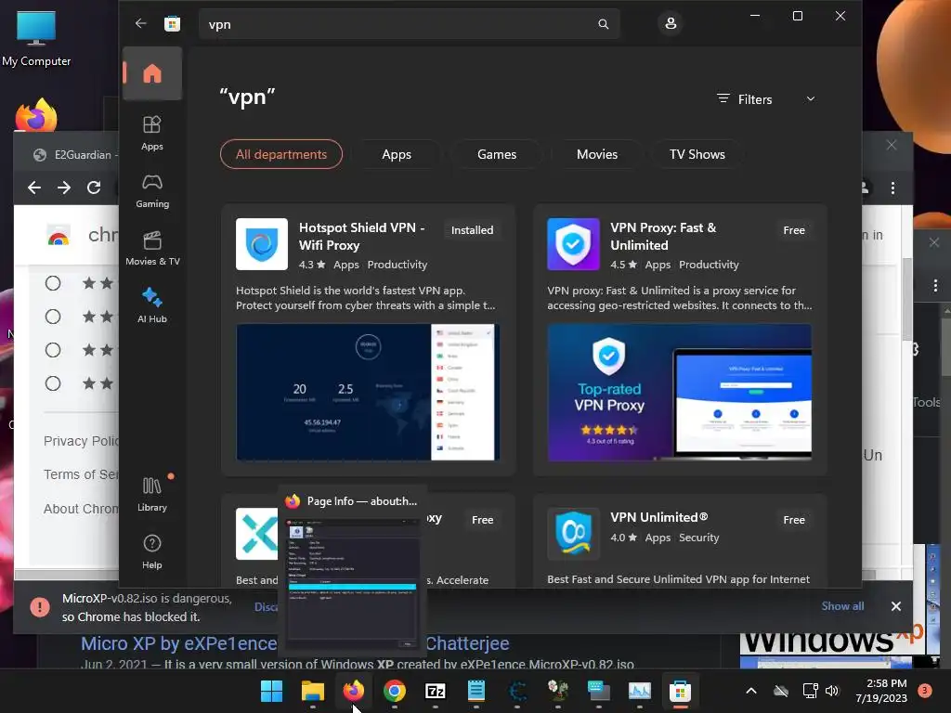Click Free button for VPN Unlimited
The image size is (951, 713).
(794, 520)
